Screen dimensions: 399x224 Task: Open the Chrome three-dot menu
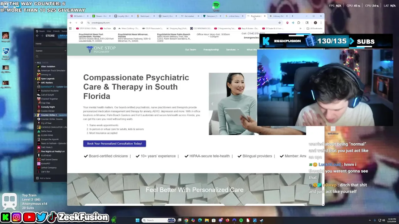click(321, 23)
